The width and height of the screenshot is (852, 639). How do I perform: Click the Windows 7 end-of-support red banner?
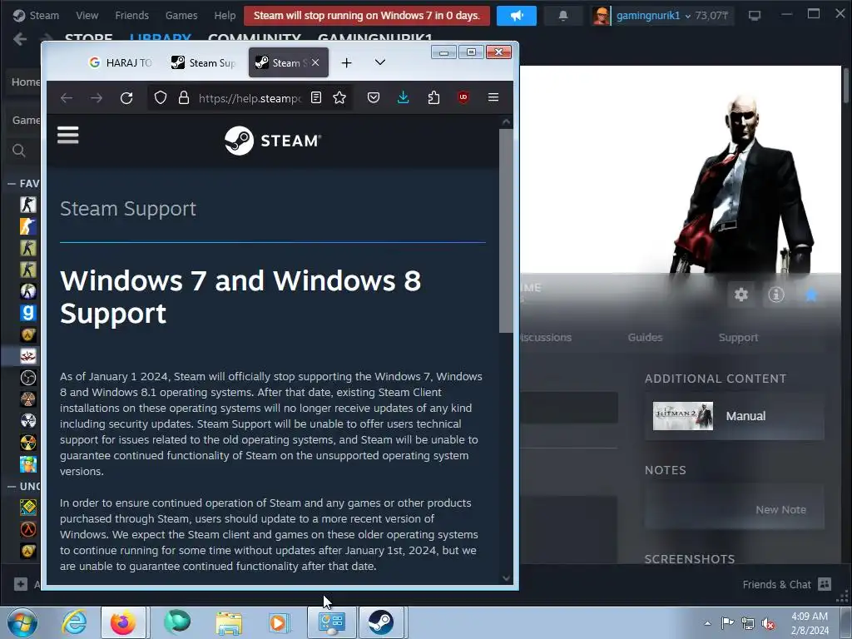coord(367,15)
